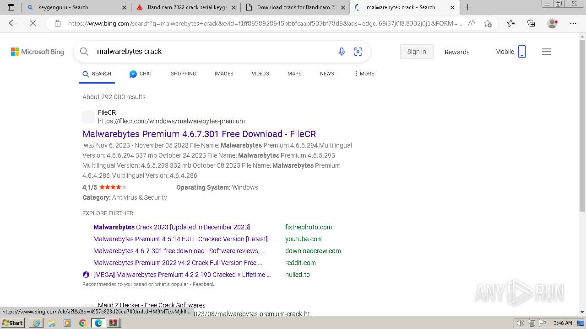Open Chrome from taskbar

pos(82,323)
